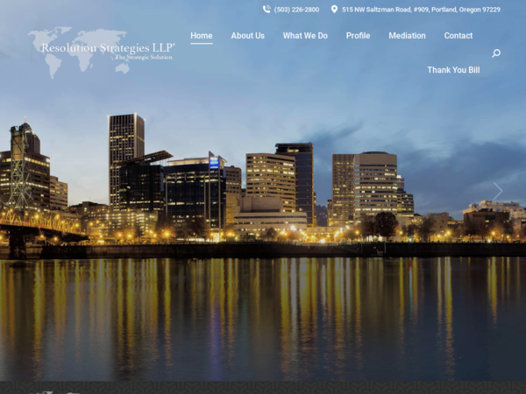Go to the Contact page
Viewport: 526px width, 394px height.
click(458, 36)
